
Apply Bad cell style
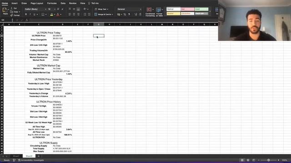tap(187, 9)
